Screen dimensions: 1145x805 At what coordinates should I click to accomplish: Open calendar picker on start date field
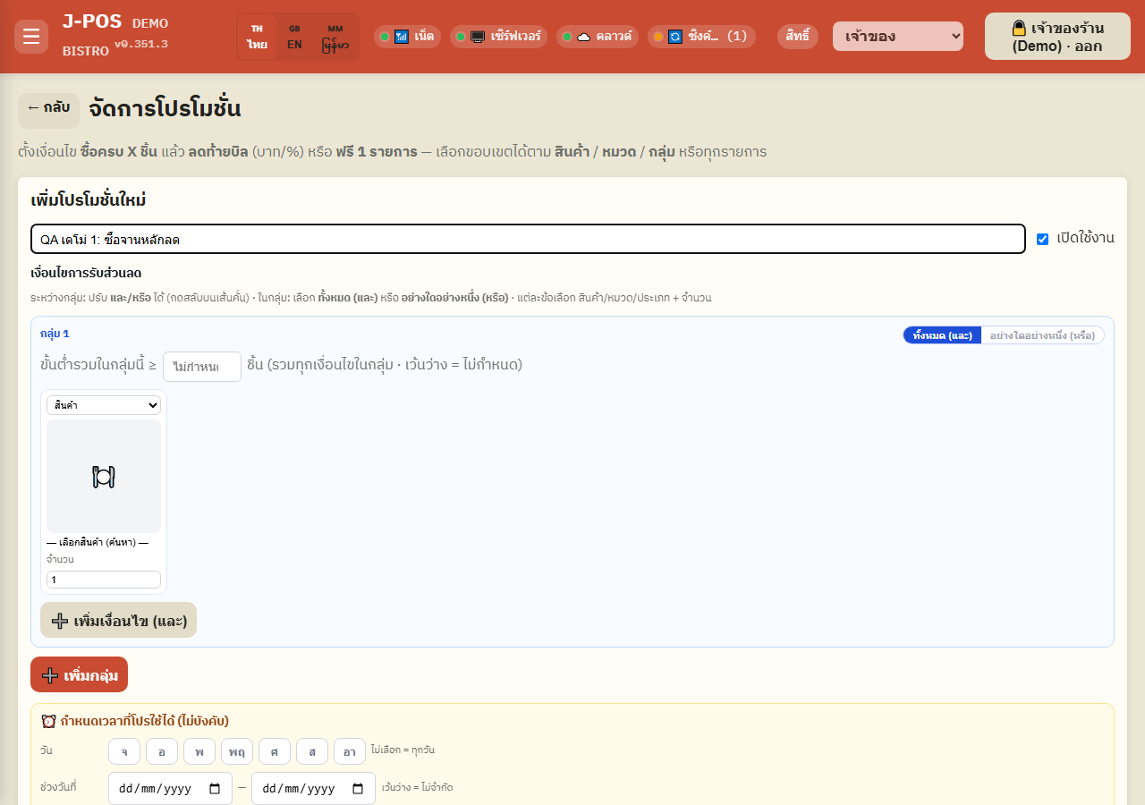215,789
